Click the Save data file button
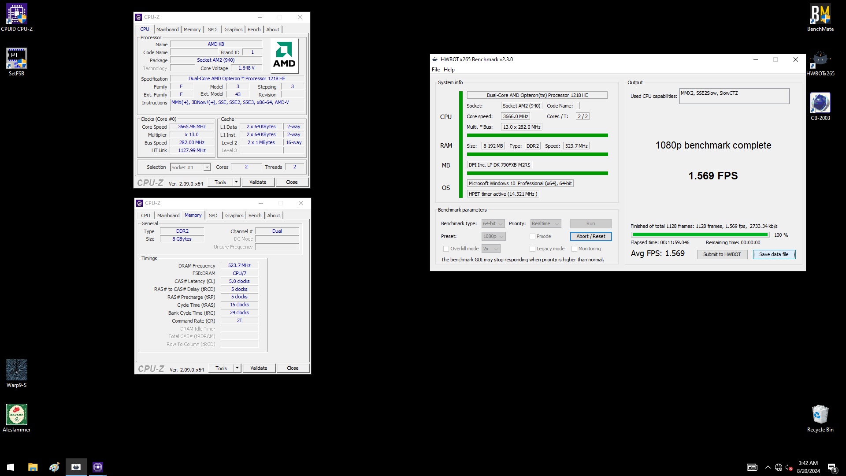Image resolution: width=846 pixels, height=476 pixels. tap(774, 255)
